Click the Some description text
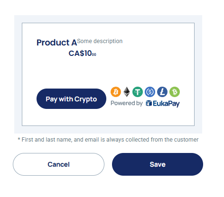Image resolution: width=224 pixels, height=197 pixels. pos(100,41)
